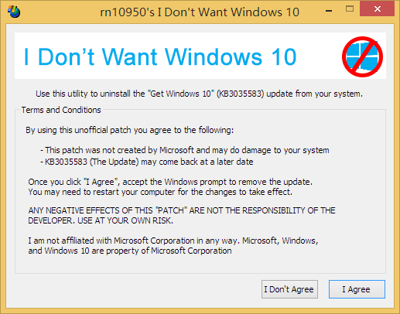The width and height of the screenshot is (400, 314).
Task: Click the blue 'I Don't Want Windows 10' banner heading
Action: click(x=160, y=56)
